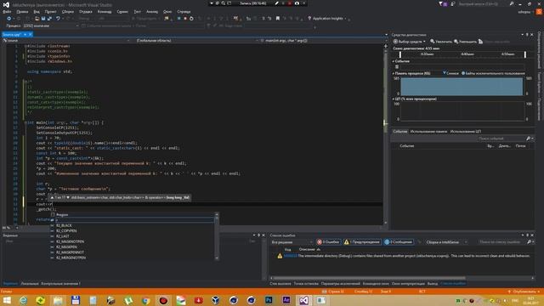Stop debugging with the red square
The height and width of the screenshot is (306, 544).
(185, 19)
